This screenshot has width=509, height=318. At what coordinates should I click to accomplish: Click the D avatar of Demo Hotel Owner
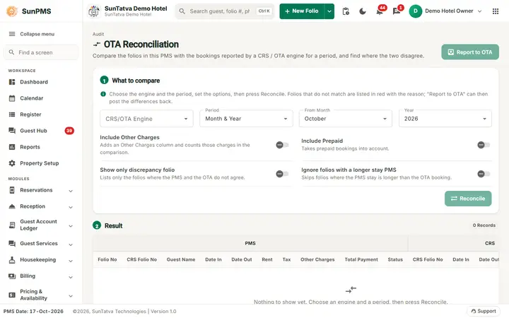click(416, 11)
